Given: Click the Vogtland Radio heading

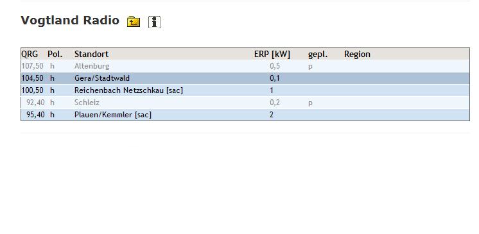Looking at the screenshot, I should [70, 21].
